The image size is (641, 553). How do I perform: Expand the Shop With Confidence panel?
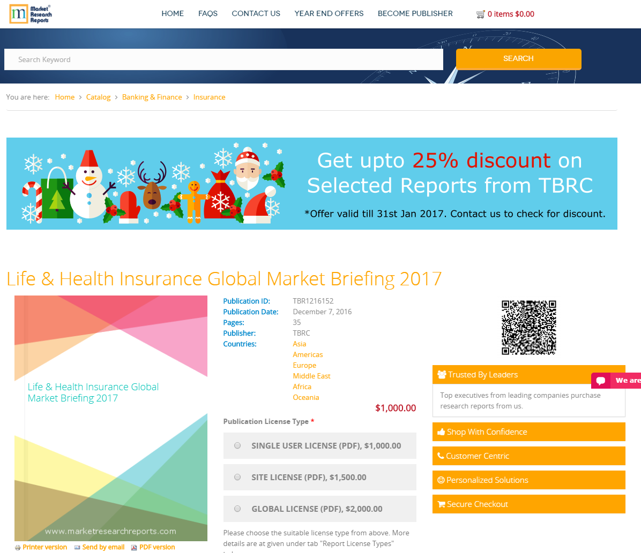(x=528, y=431)
